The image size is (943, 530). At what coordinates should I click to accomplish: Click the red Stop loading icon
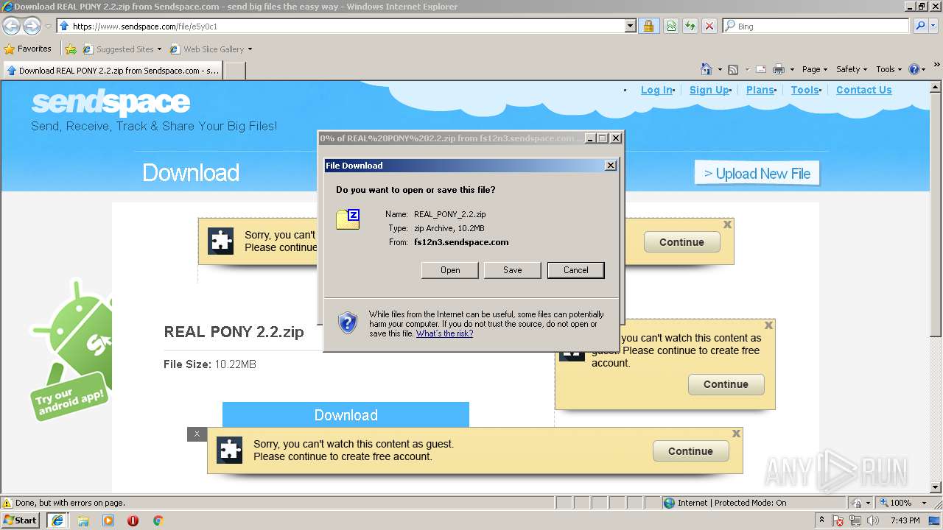click(709, 26)
